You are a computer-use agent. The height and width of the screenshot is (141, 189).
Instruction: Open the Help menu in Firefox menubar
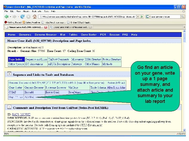pos(53,11)
